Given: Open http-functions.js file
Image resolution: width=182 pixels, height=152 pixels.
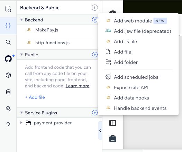Looking at the screenshot, I should point(52,42).
